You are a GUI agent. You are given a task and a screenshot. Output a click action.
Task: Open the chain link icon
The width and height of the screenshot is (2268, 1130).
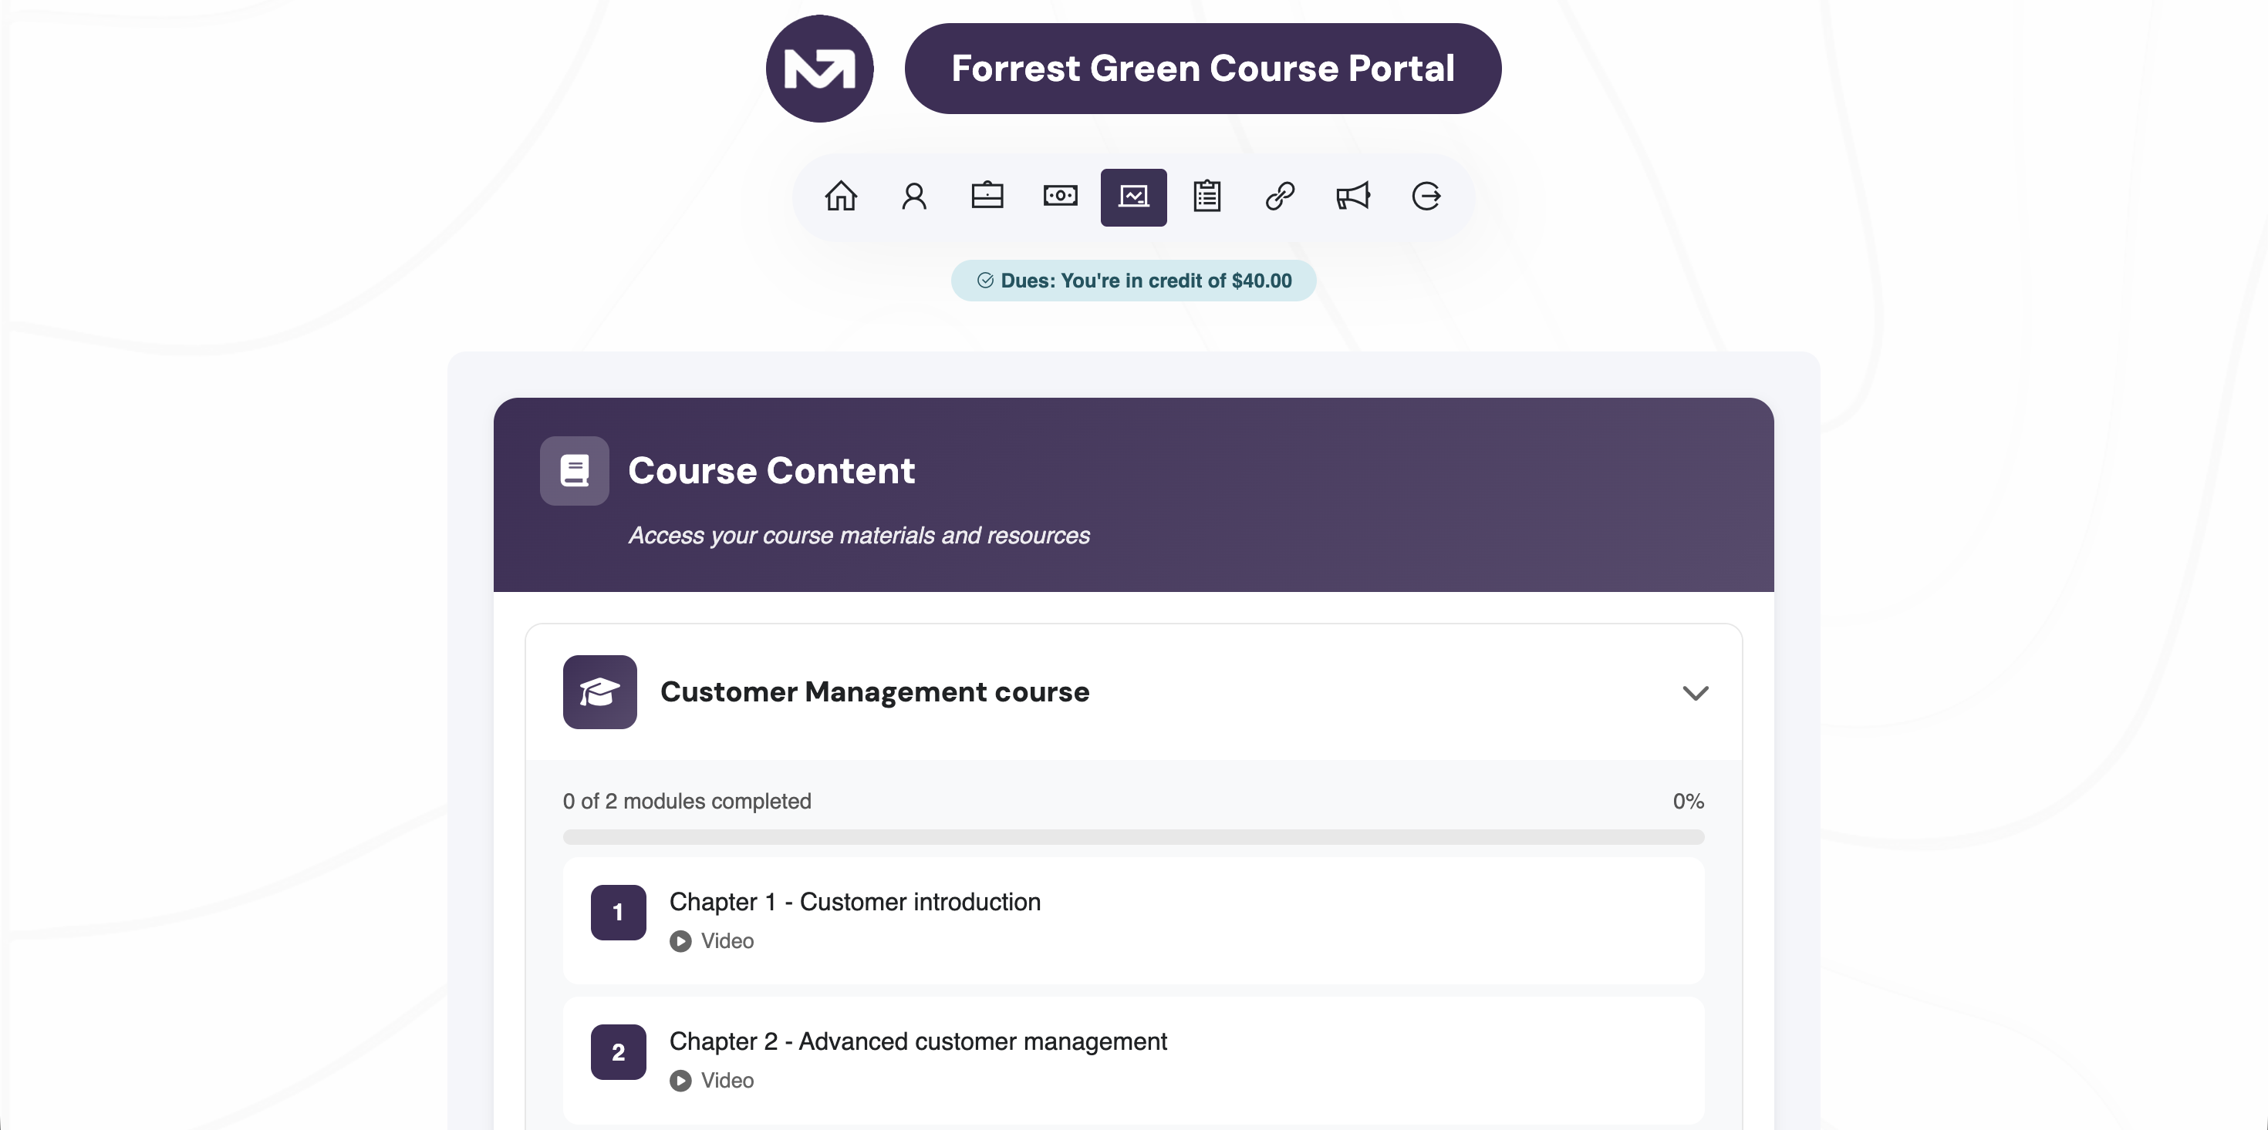1279,197
